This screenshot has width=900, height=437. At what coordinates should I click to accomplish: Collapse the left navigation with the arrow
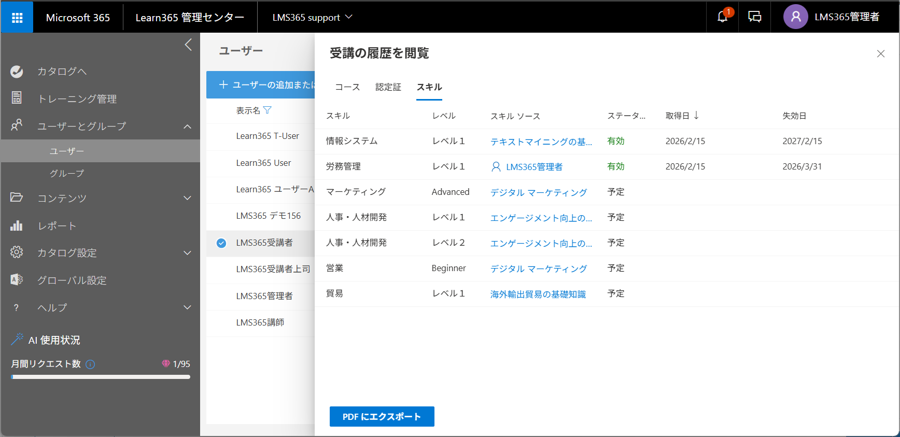pos(188,45)
